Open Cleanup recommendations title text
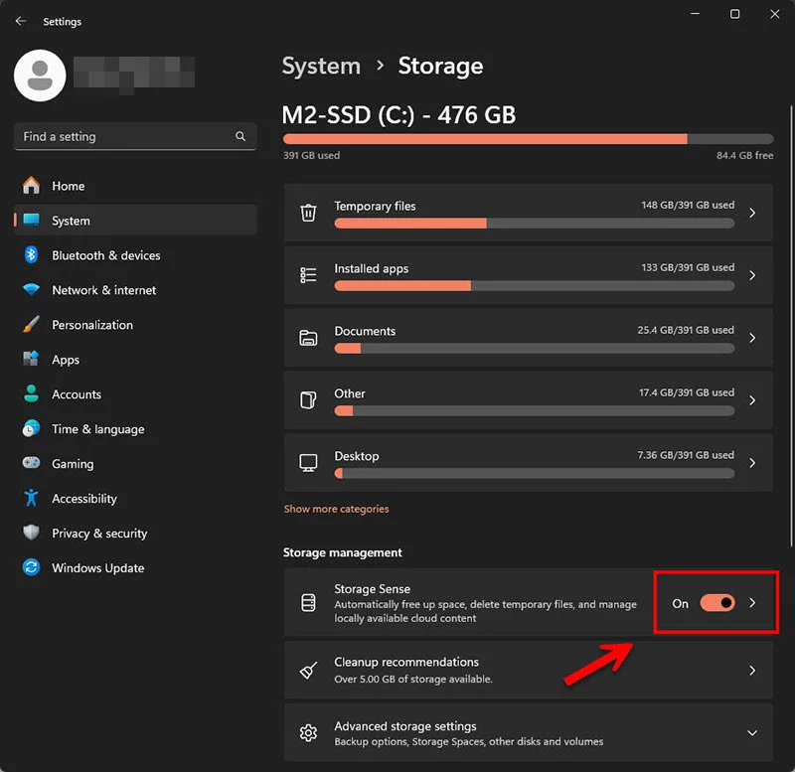The image size is (795, 772). (406, 662)
